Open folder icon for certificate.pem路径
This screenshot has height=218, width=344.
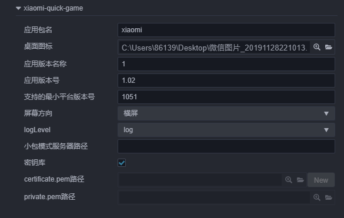coord(300,180)
